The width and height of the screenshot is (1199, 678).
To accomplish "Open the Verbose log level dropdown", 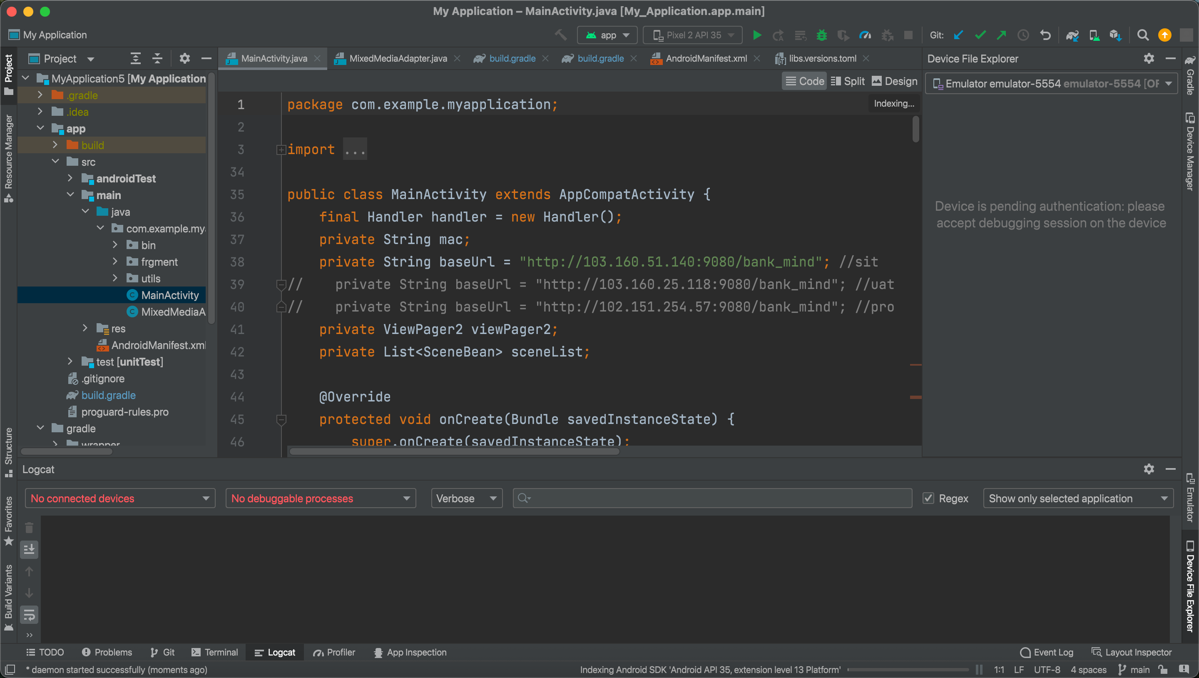I will tap(466, 498).
